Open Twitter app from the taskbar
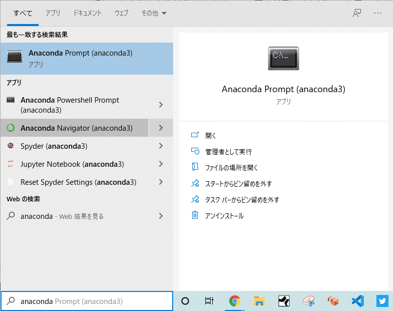The image size is (393, 311). 382,301
